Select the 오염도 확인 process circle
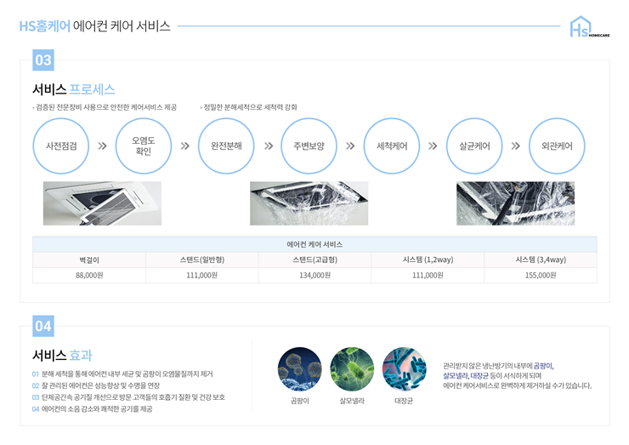The width and height of the screenshot is (629, 445). [x=144, y=145]
